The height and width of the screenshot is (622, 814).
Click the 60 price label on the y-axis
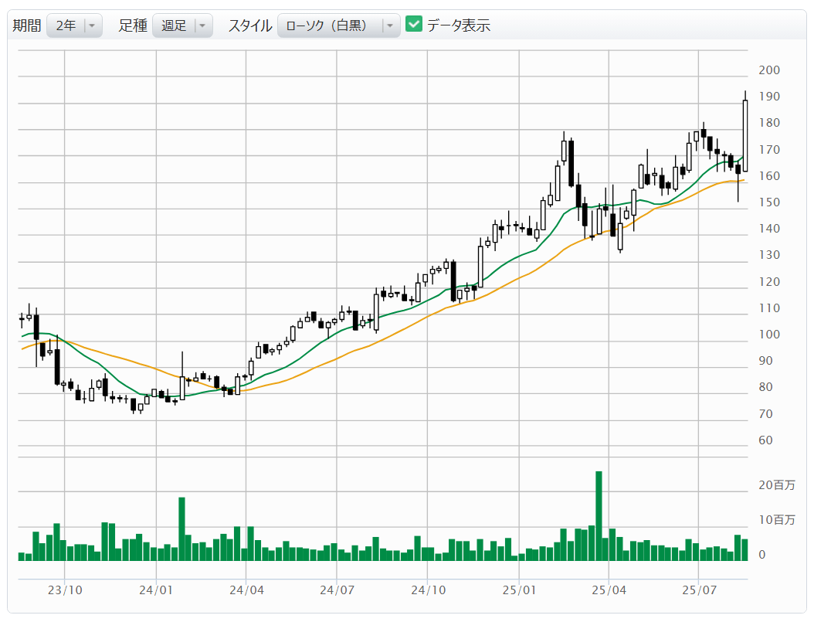pyautogui.click(x=766, y=440)
